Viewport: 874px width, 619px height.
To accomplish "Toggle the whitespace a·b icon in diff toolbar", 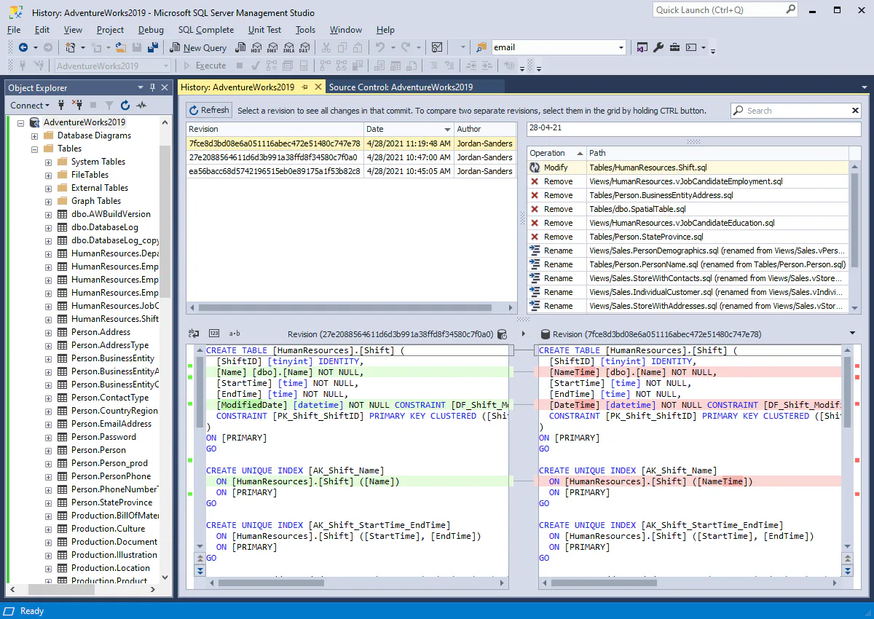I will pyautogui.click(x=235, y=334).
